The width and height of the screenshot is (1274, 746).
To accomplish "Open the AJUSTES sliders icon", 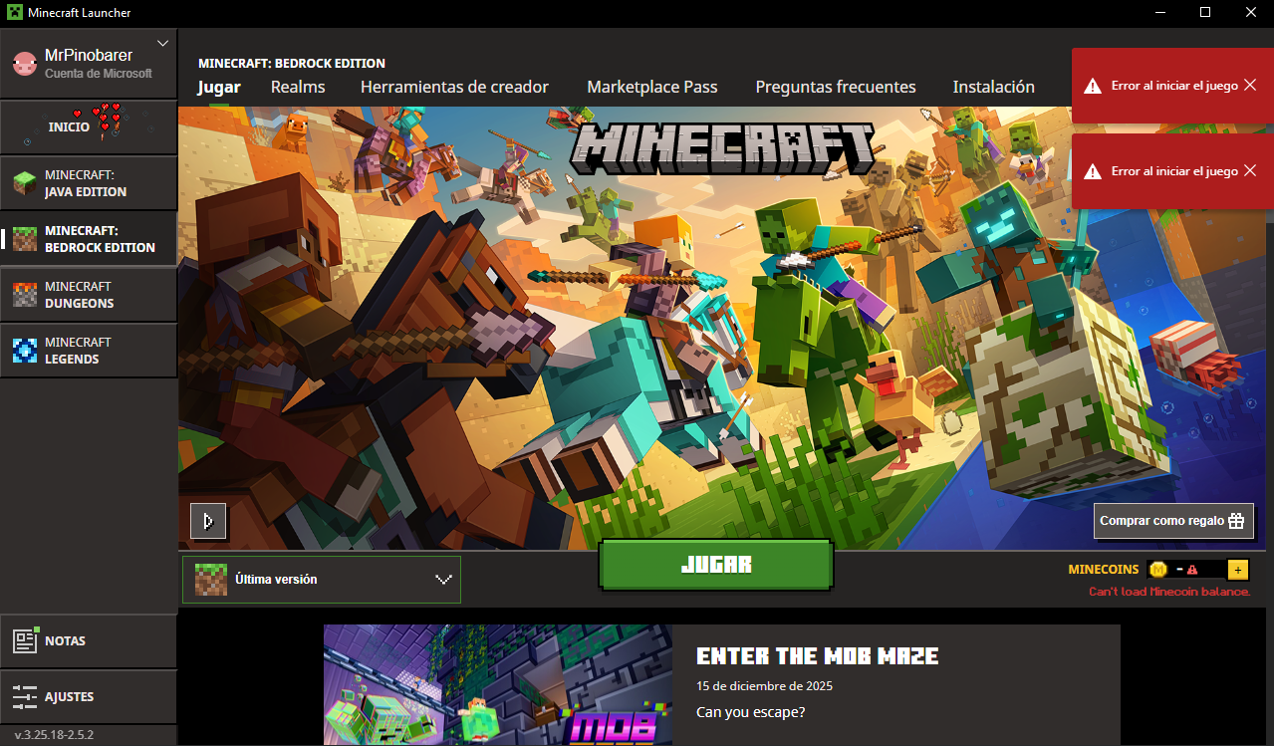I will 25,696.
